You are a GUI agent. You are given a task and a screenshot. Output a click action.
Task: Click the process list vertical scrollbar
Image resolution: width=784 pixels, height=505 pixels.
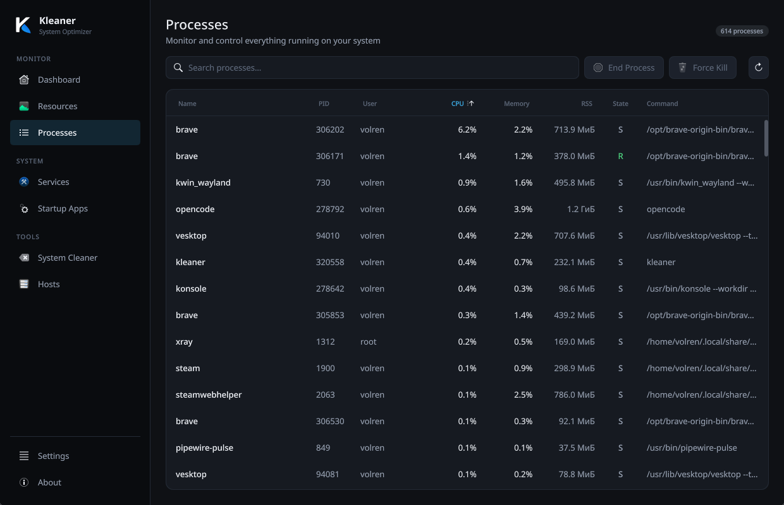coord(766,138)
